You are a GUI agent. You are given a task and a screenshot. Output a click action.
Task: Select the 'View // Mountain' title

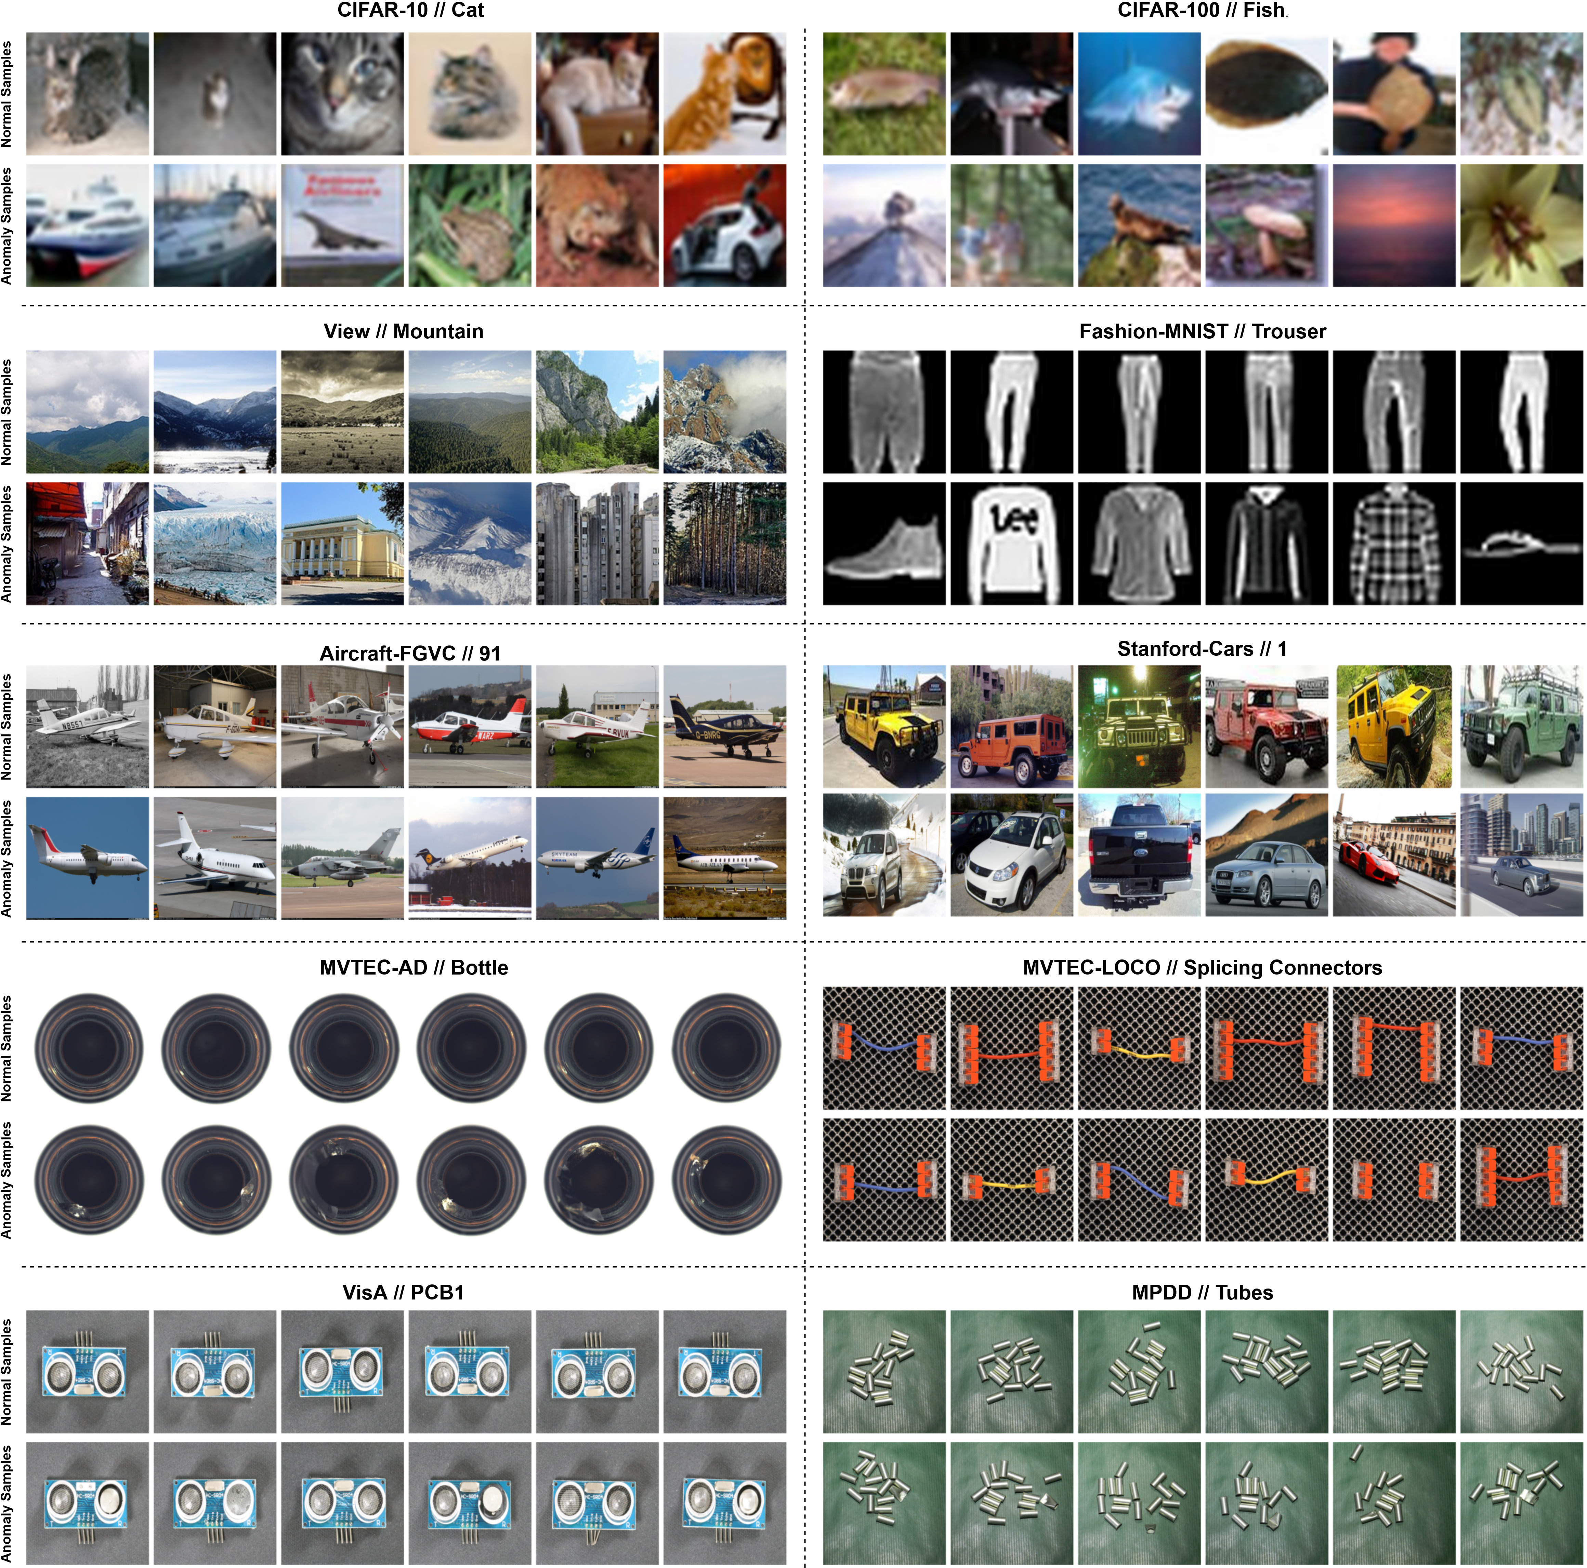coord(403,331)
